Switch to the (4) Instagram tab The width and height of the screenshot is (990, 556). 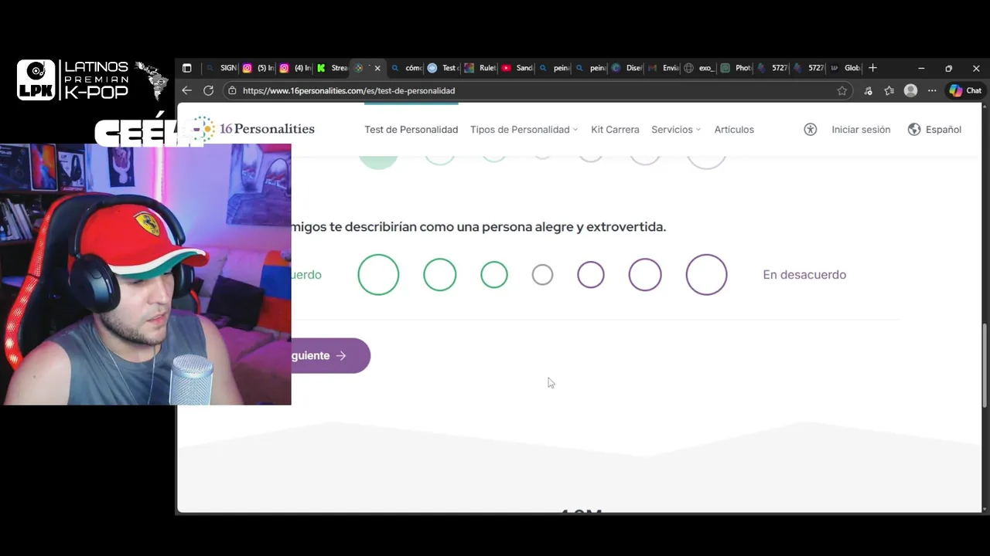pos(295,68)
